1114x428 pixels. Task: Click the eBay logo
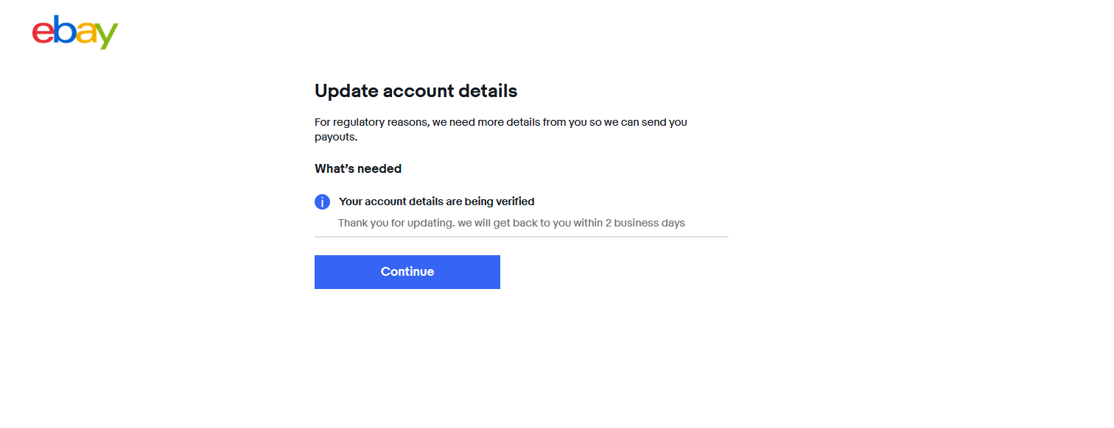[x=75, y=33]
